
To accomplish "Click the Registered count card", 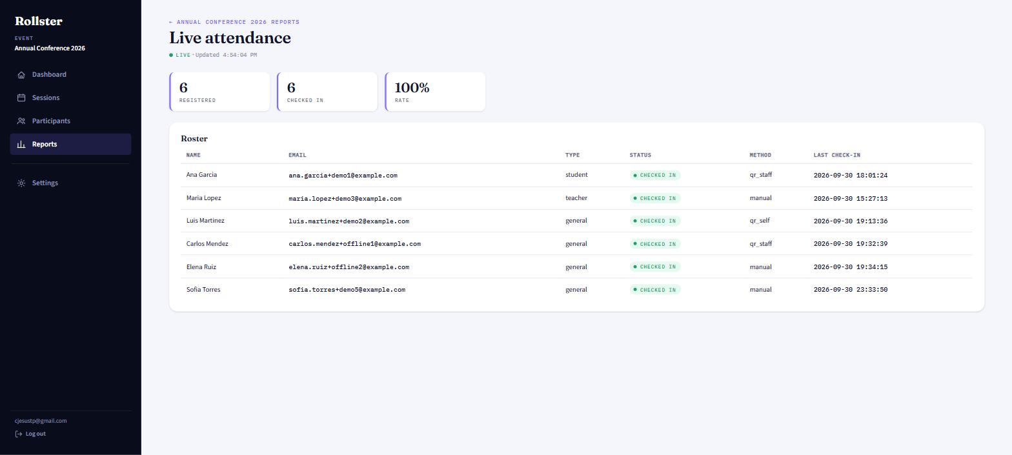I will click(219, 92).
